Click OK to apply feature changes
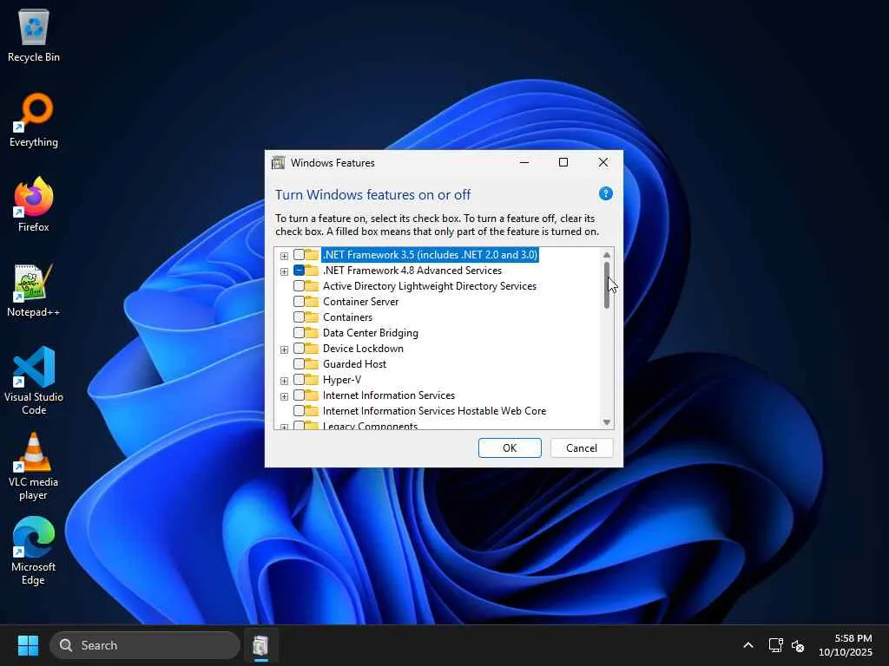 point(510,448)
